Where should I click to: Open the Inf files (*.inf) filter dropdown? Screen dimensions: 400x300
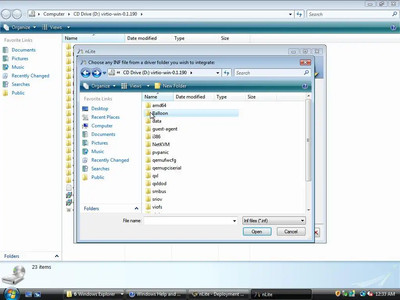tap(274, 221)
